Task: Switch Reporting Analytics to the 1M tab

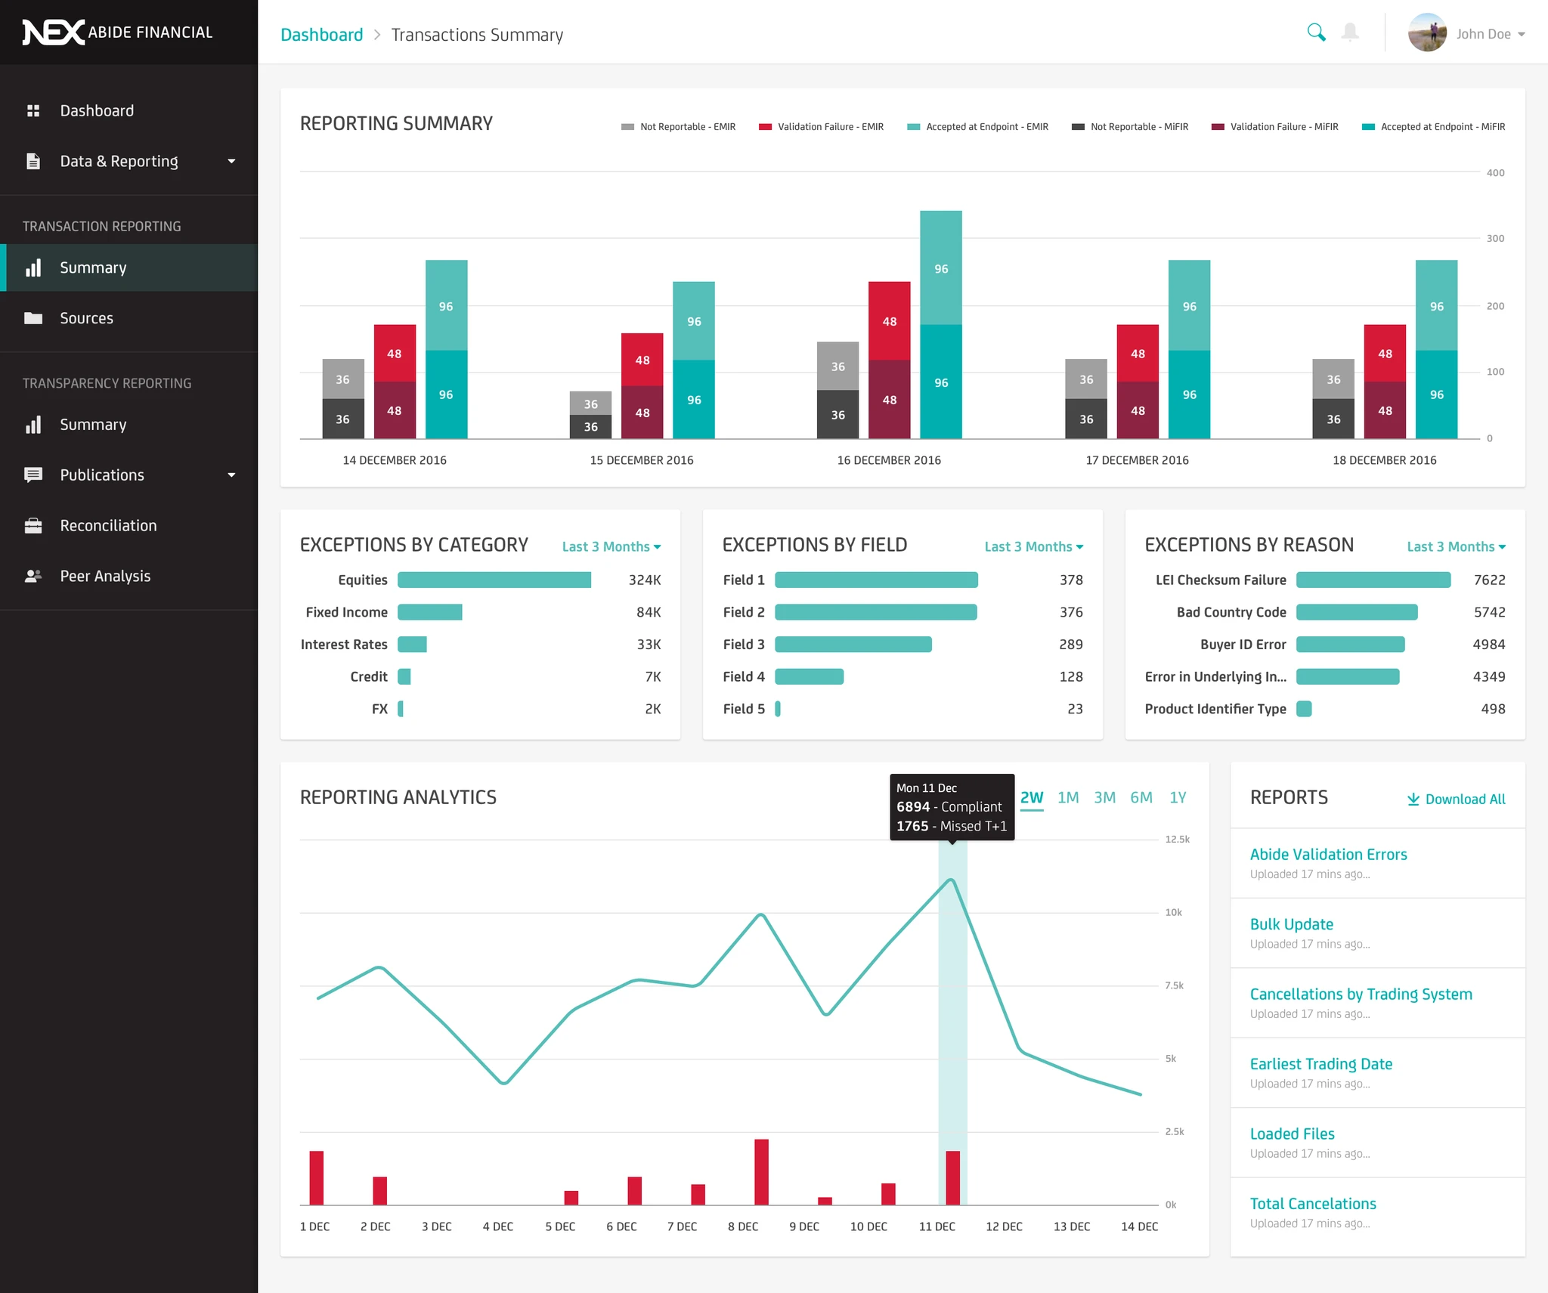Action: (x=1069, y=797)
